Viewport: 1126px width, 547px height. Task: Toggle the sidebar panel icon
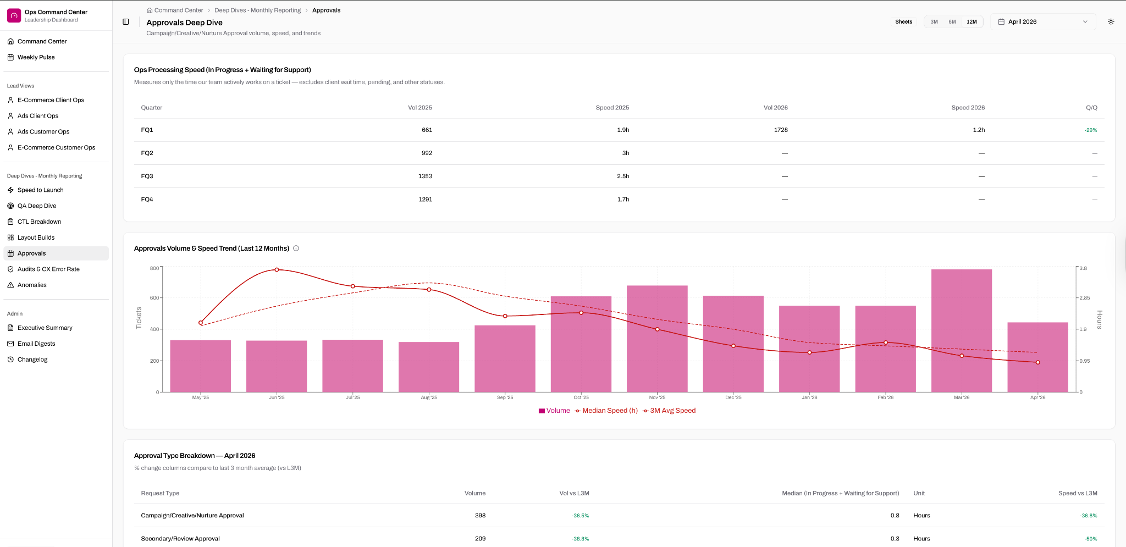(x=126, y=22)
